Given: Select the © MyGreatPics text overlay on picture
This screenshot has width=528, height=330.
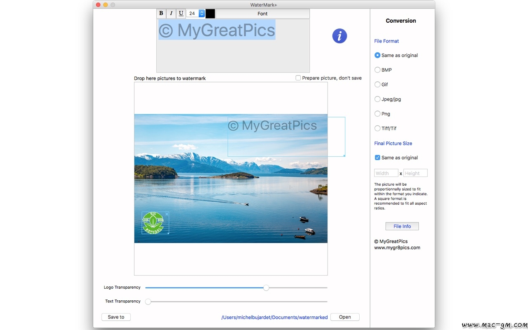Looking at the screenshot, I should (272, 125).
